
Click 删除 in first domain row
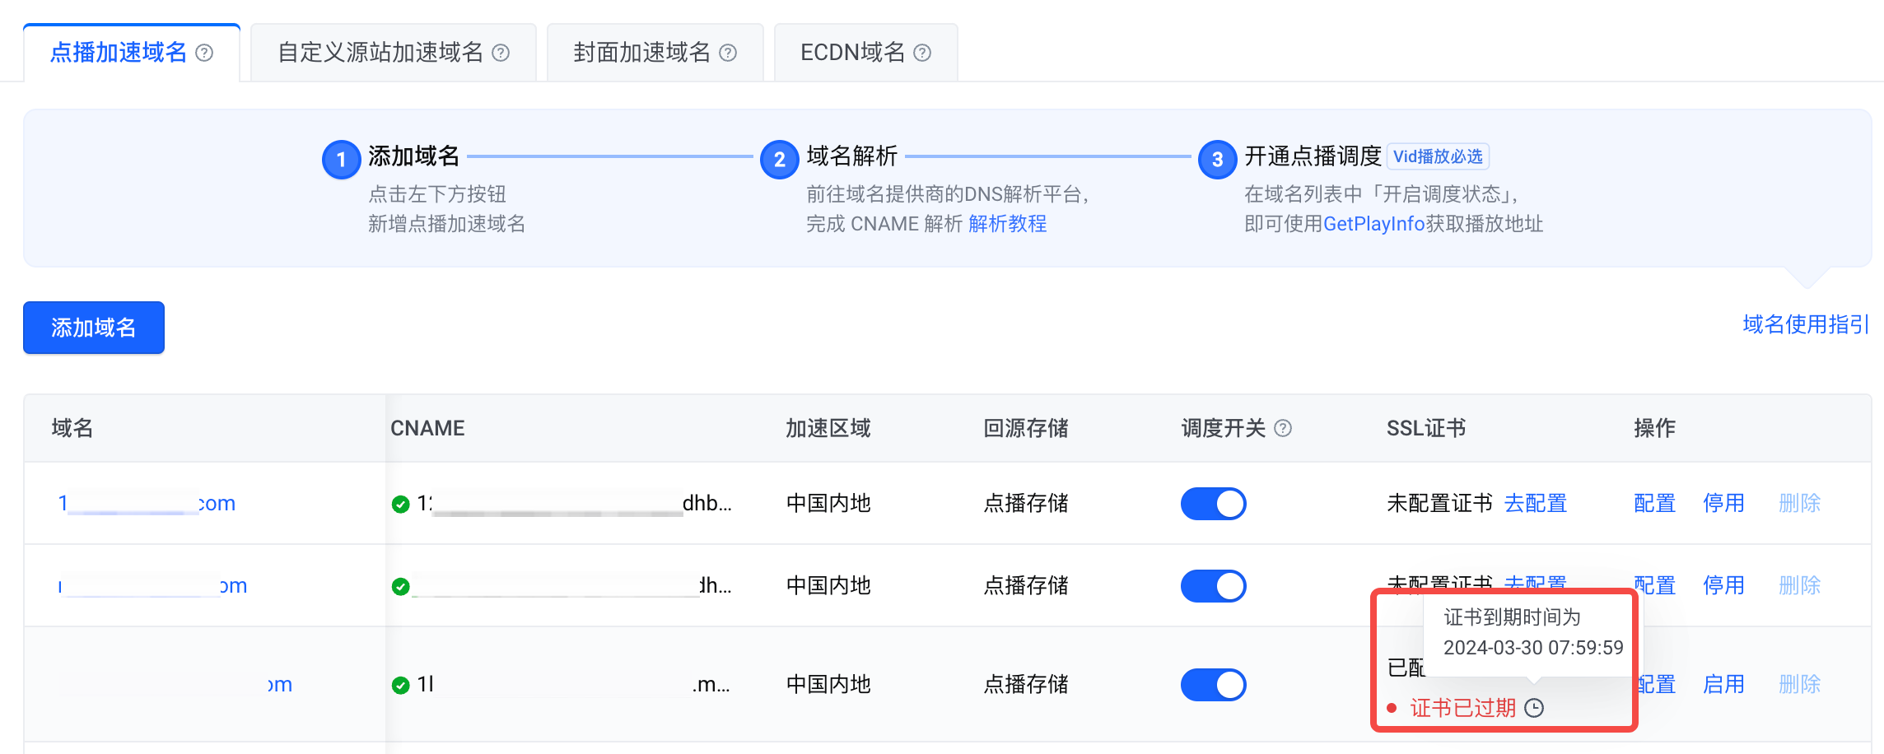click(x=1800, y=503)
